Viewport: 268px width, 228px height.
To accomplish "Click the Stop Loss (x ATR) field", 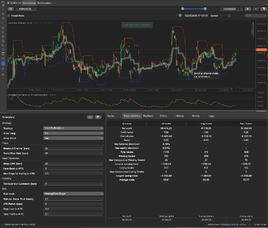I will 73,209.
